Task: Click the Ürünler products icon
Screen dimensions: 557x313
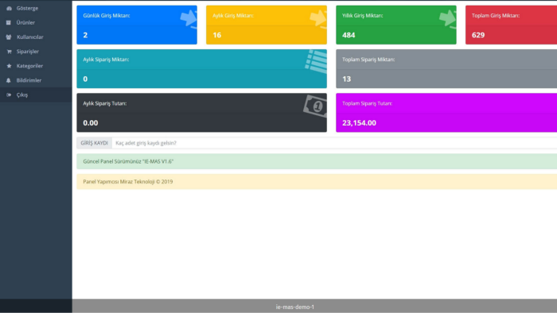Action: [x=9, y=23]
